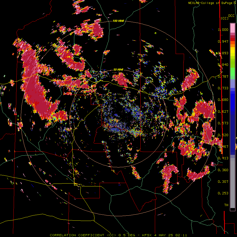
Task: Select the 0.520 legend value
Action: [x=223, y=135]
